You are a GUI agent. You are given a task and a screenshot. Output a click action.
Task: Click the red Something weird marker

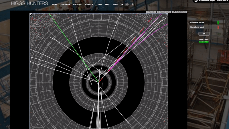pyautogui.click(x=218, y=27)
